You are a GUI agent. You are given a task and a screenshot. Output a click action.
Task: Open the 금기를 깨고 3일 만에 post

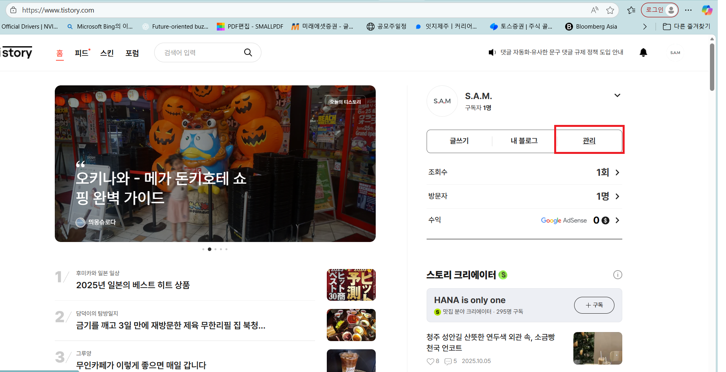tap(171, 325)
